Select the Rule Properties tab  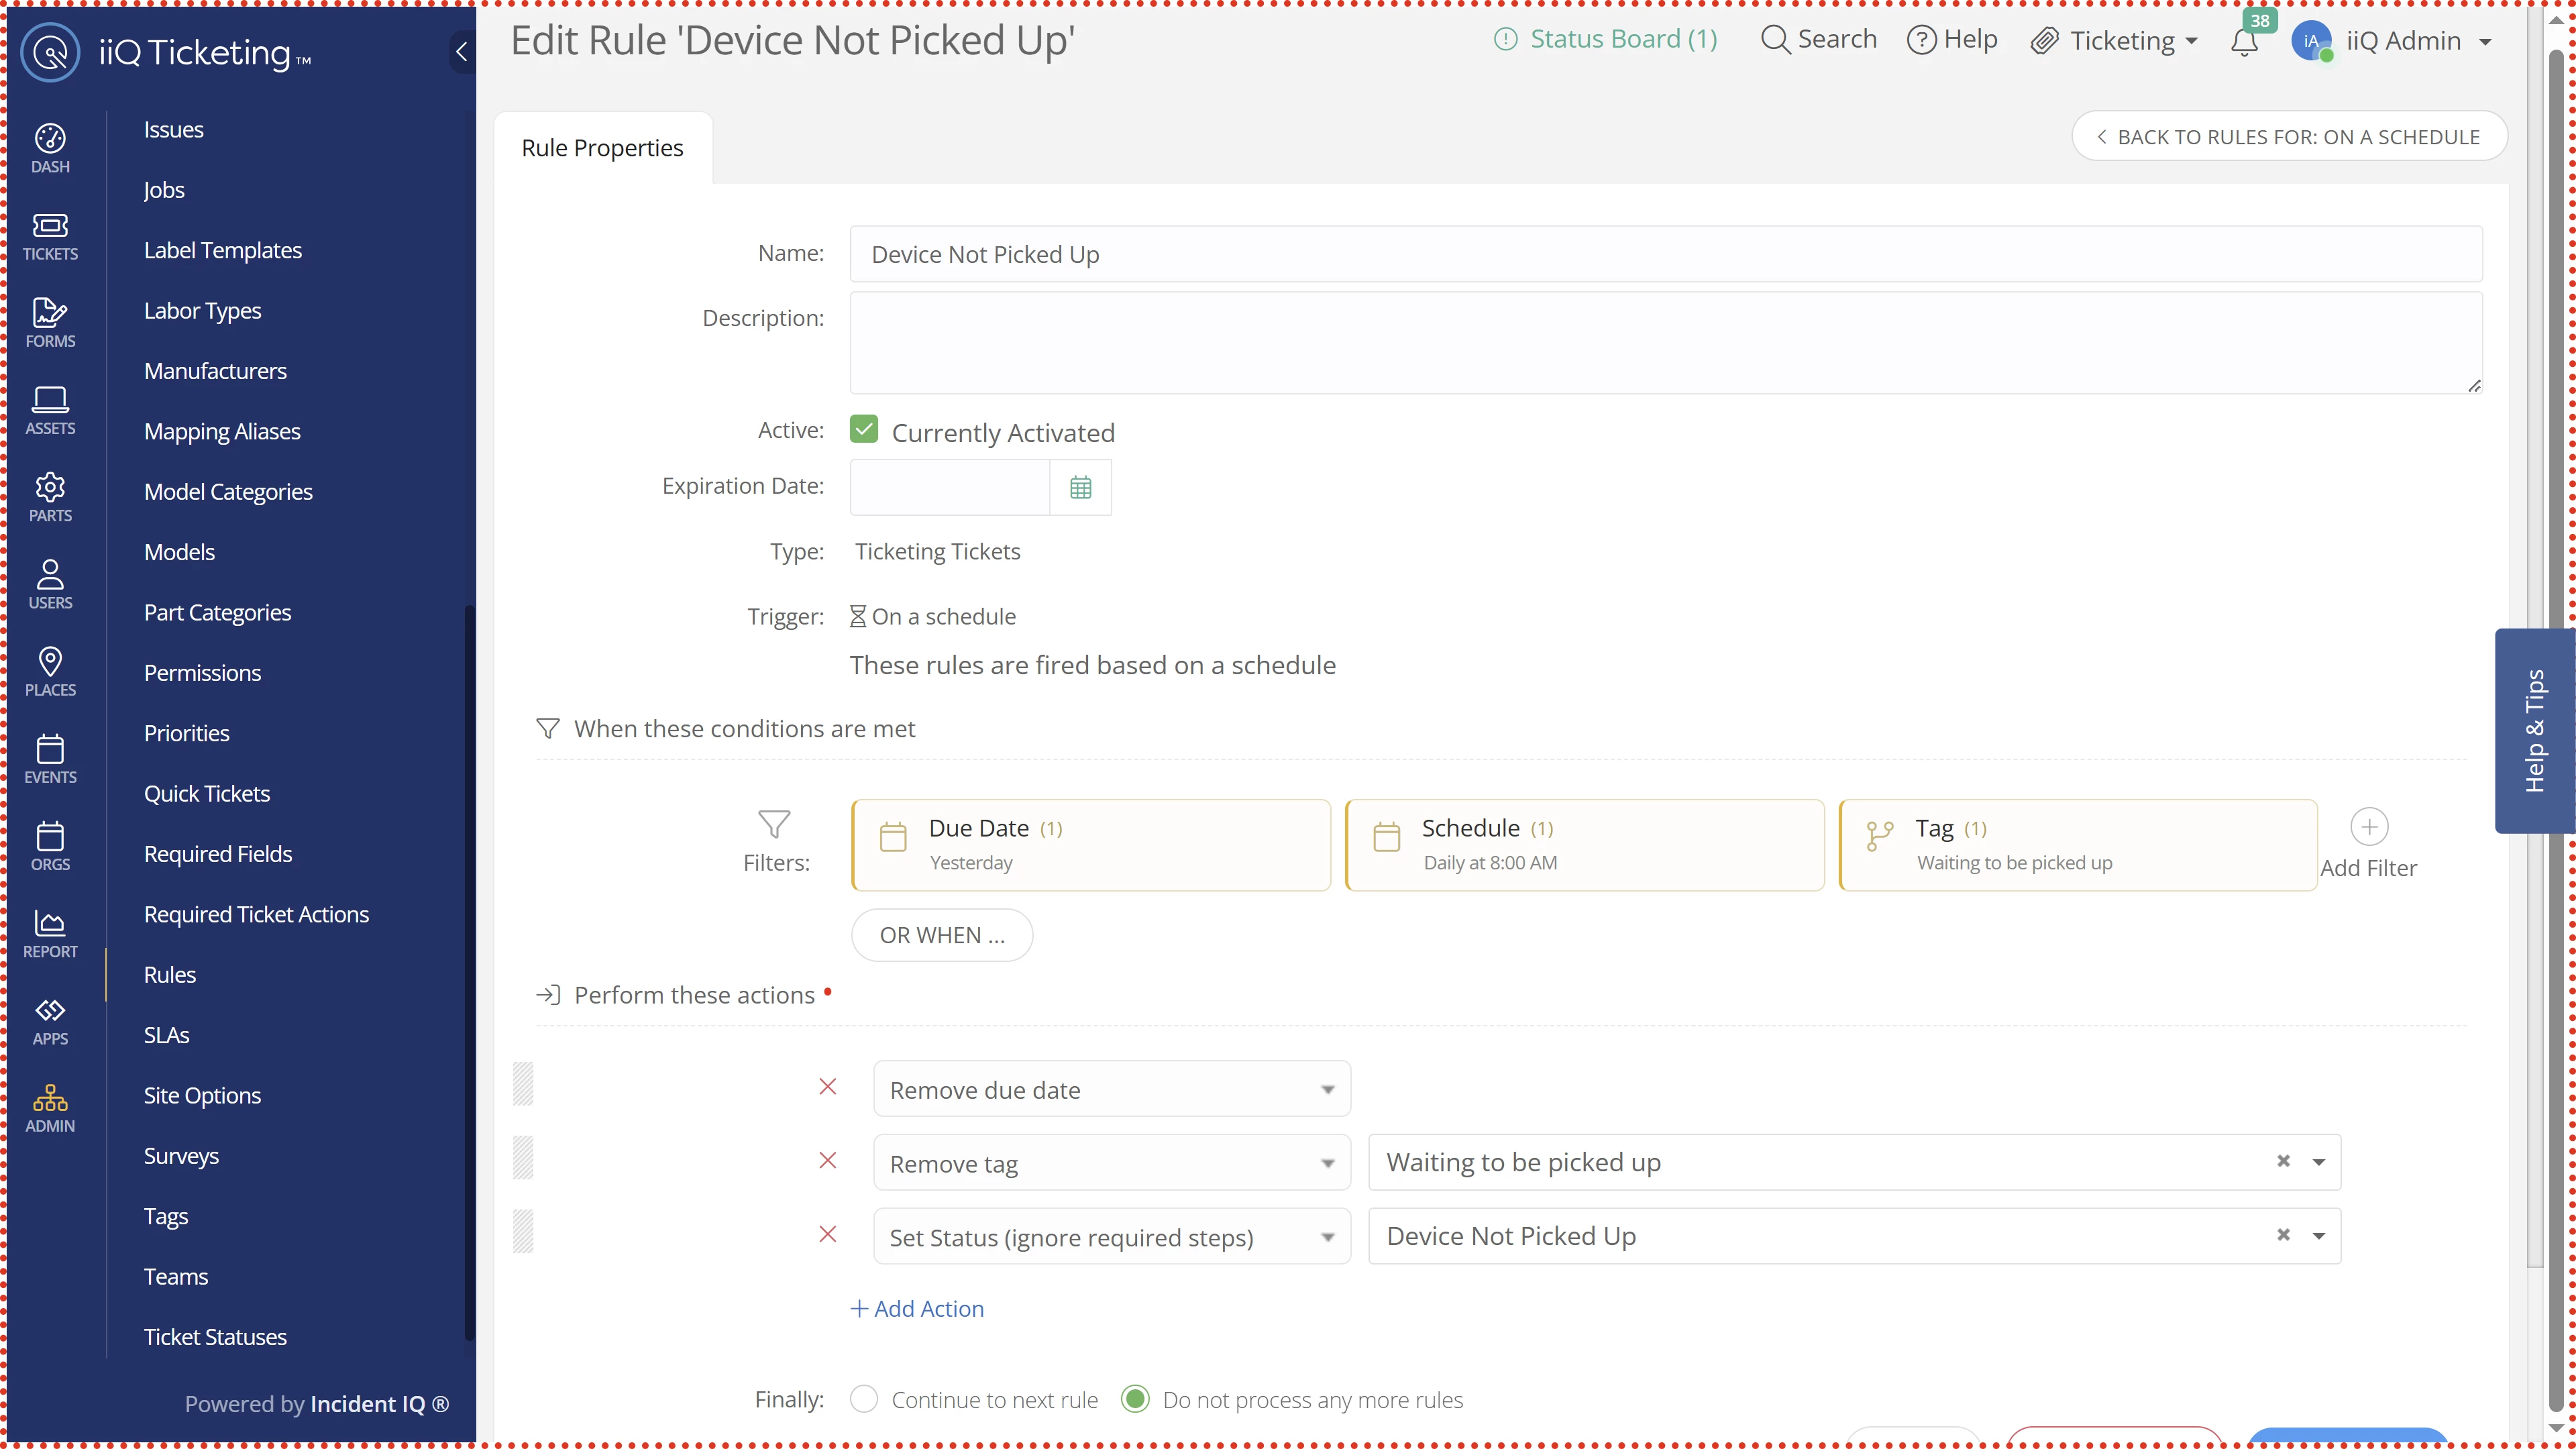[x=602, y=148]
